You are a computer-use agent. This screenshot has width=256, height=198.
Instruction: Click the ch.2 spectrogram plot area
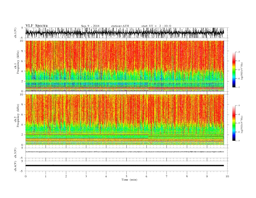coord(124,120)
